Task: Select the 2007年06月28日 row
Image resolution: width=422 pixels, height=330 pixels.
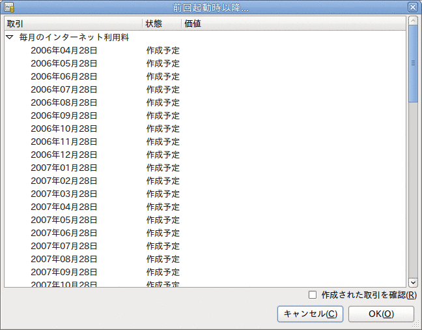Action: (x=205, y=233)
